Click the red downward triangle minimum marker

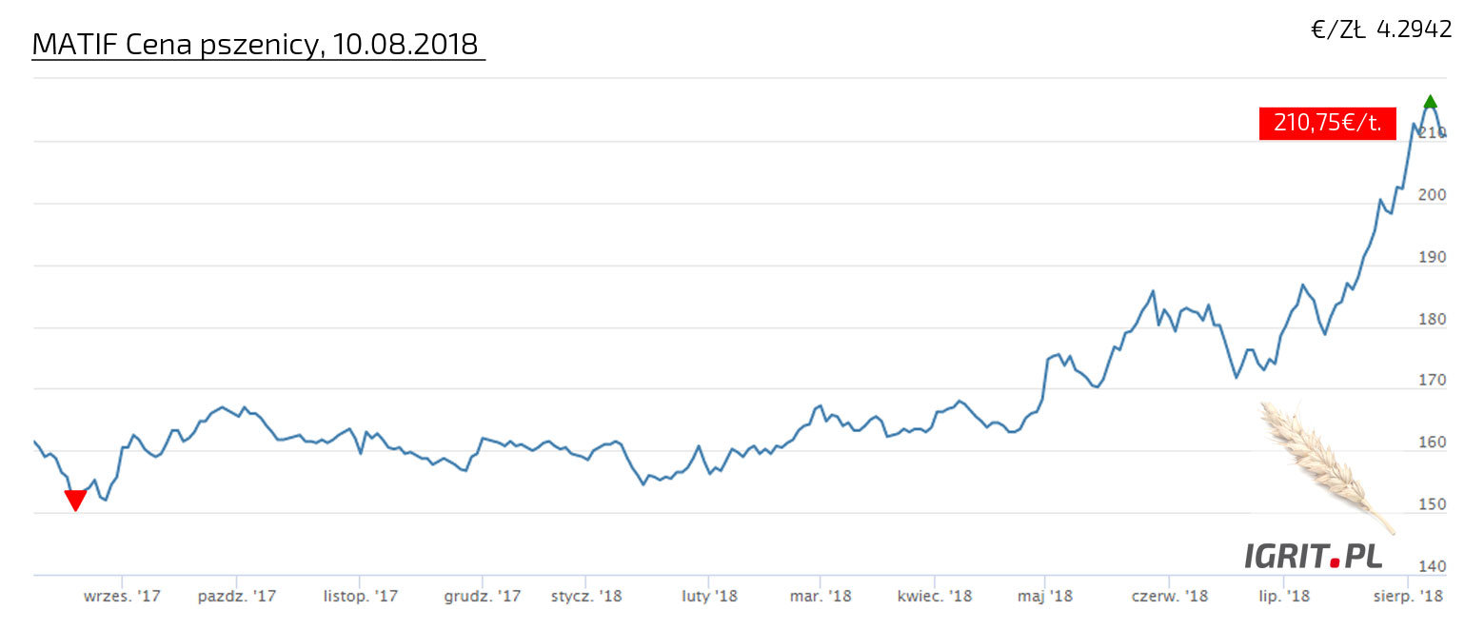click(75, 500)
